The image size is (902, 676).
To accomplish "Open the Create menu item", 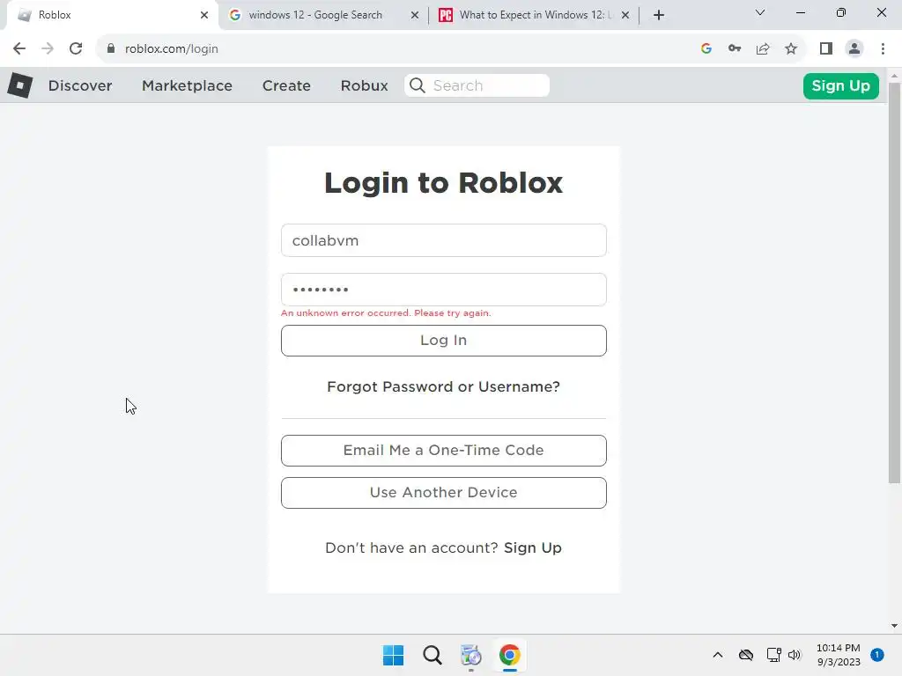I will click(286, 85).
